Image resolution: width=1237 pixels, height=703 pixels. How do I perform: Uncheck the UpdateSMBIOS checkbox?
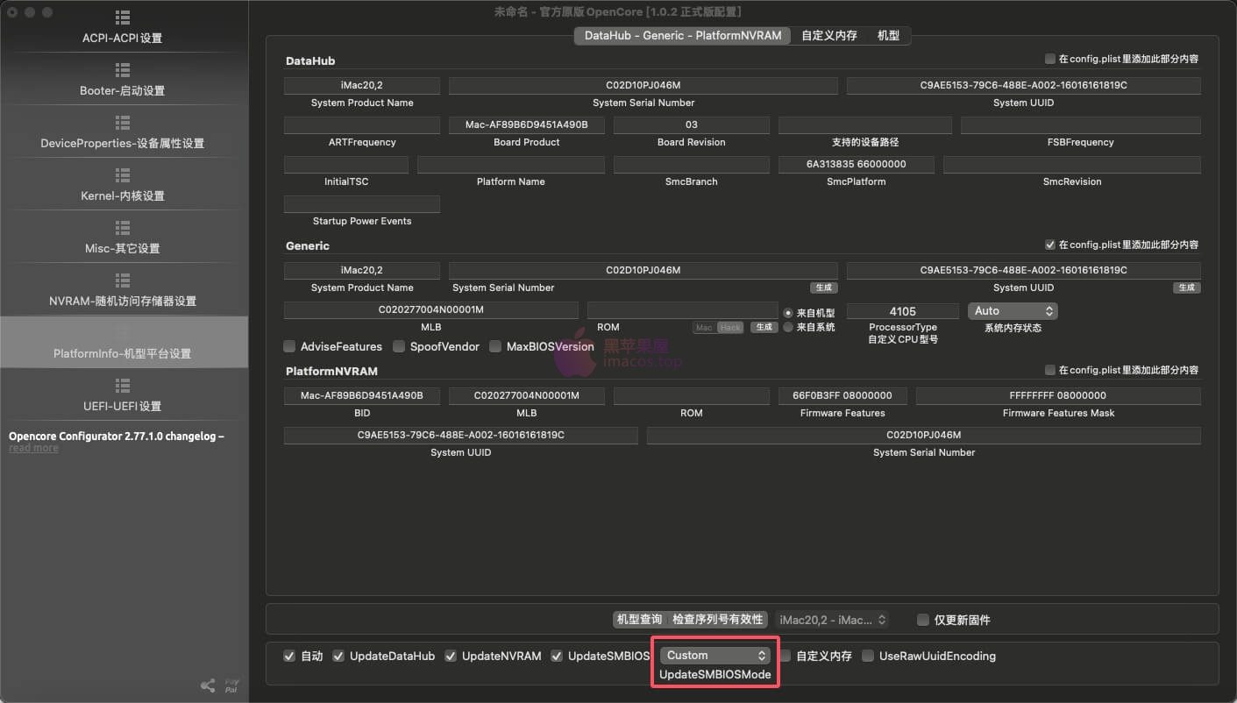coord(557,656)
